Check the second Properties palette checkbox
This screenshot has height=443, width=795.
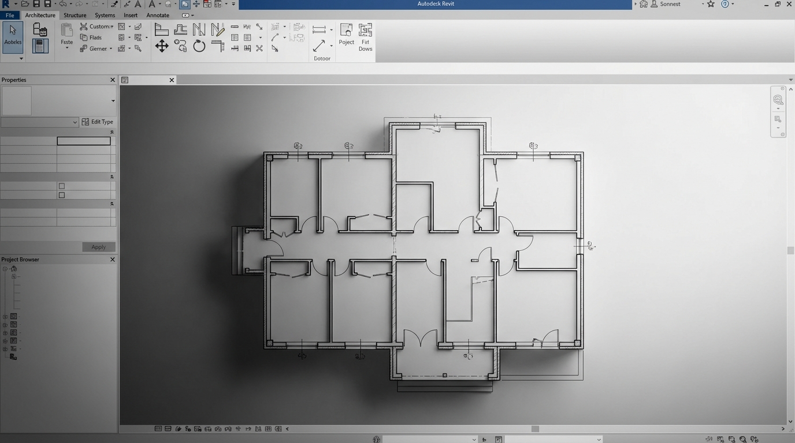pyautogui.click(x=61, y=195)
